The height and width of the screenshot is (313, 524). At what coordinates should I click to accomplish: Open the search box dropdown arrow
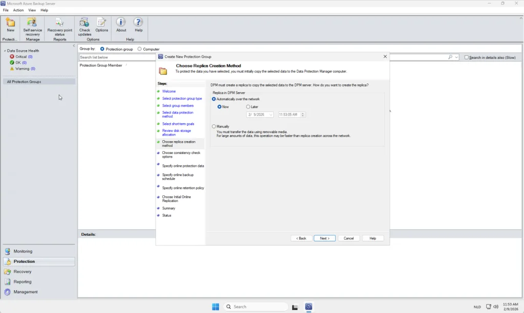point(456,57)
